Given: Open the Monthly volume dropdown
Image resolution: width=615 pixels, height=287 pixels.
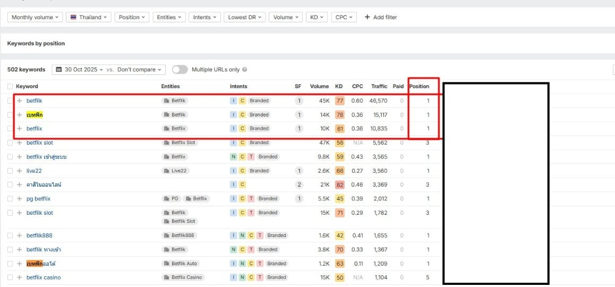Looking at the screenshot, I should (x=35, y=17).
